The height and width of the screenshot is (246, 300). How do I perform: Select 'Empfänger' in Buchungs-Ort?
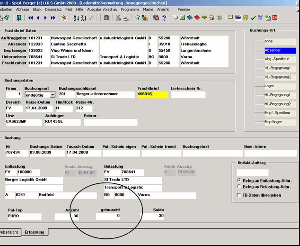280,122
